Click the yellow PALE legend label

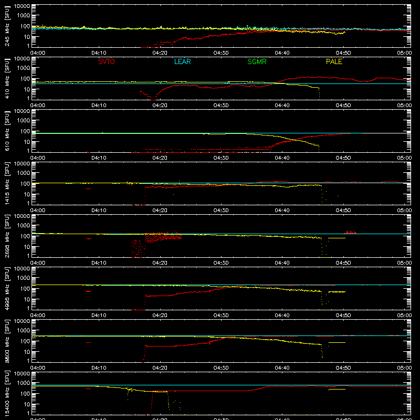click(334, 61)
